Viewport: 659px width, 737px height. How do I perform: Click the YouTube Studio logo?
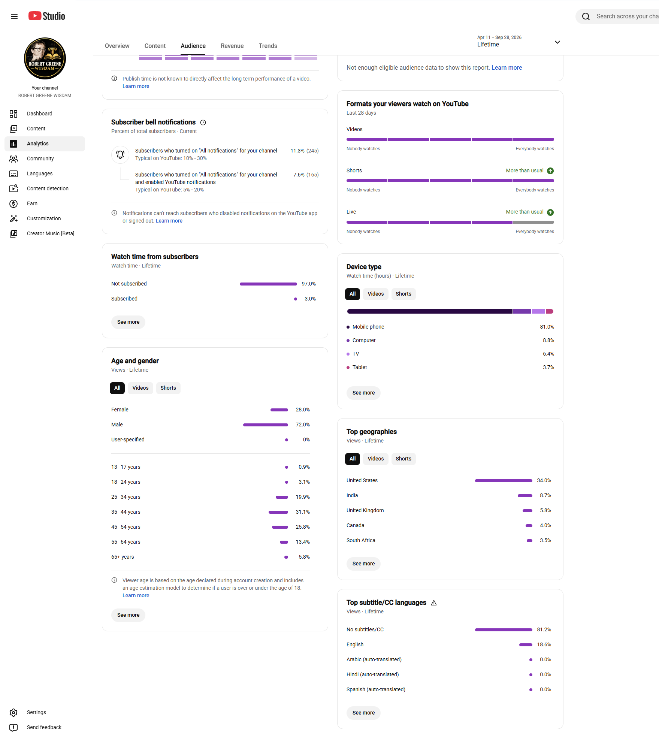pyautogui.click(x=47, y=16)
